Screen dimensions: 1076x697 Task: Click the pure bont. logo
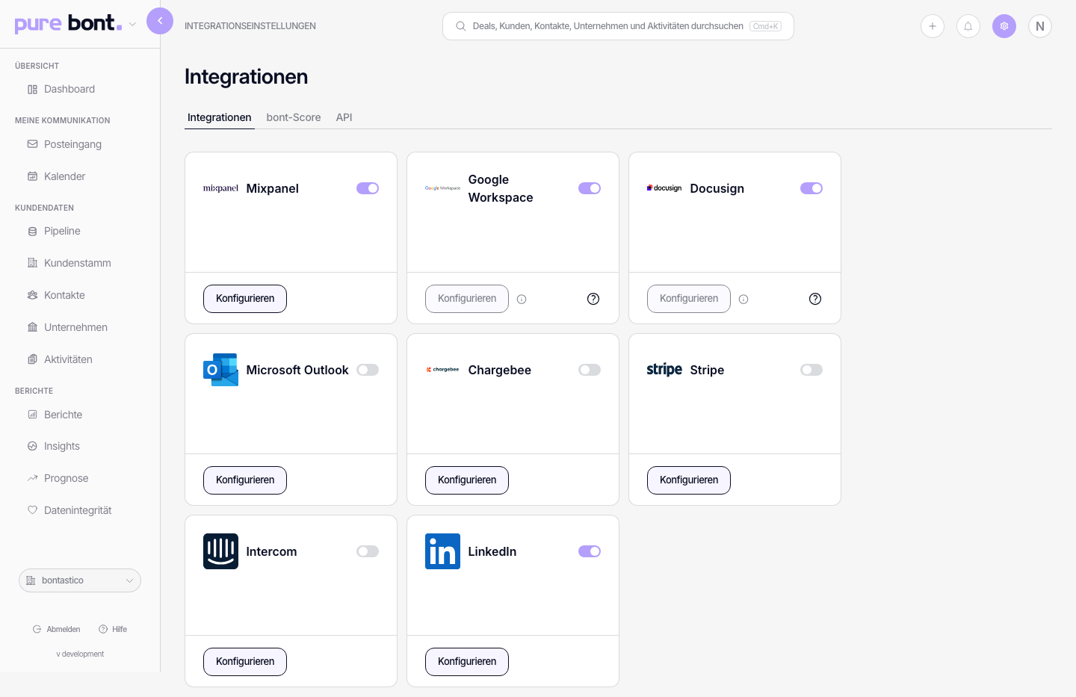(68, 23)
